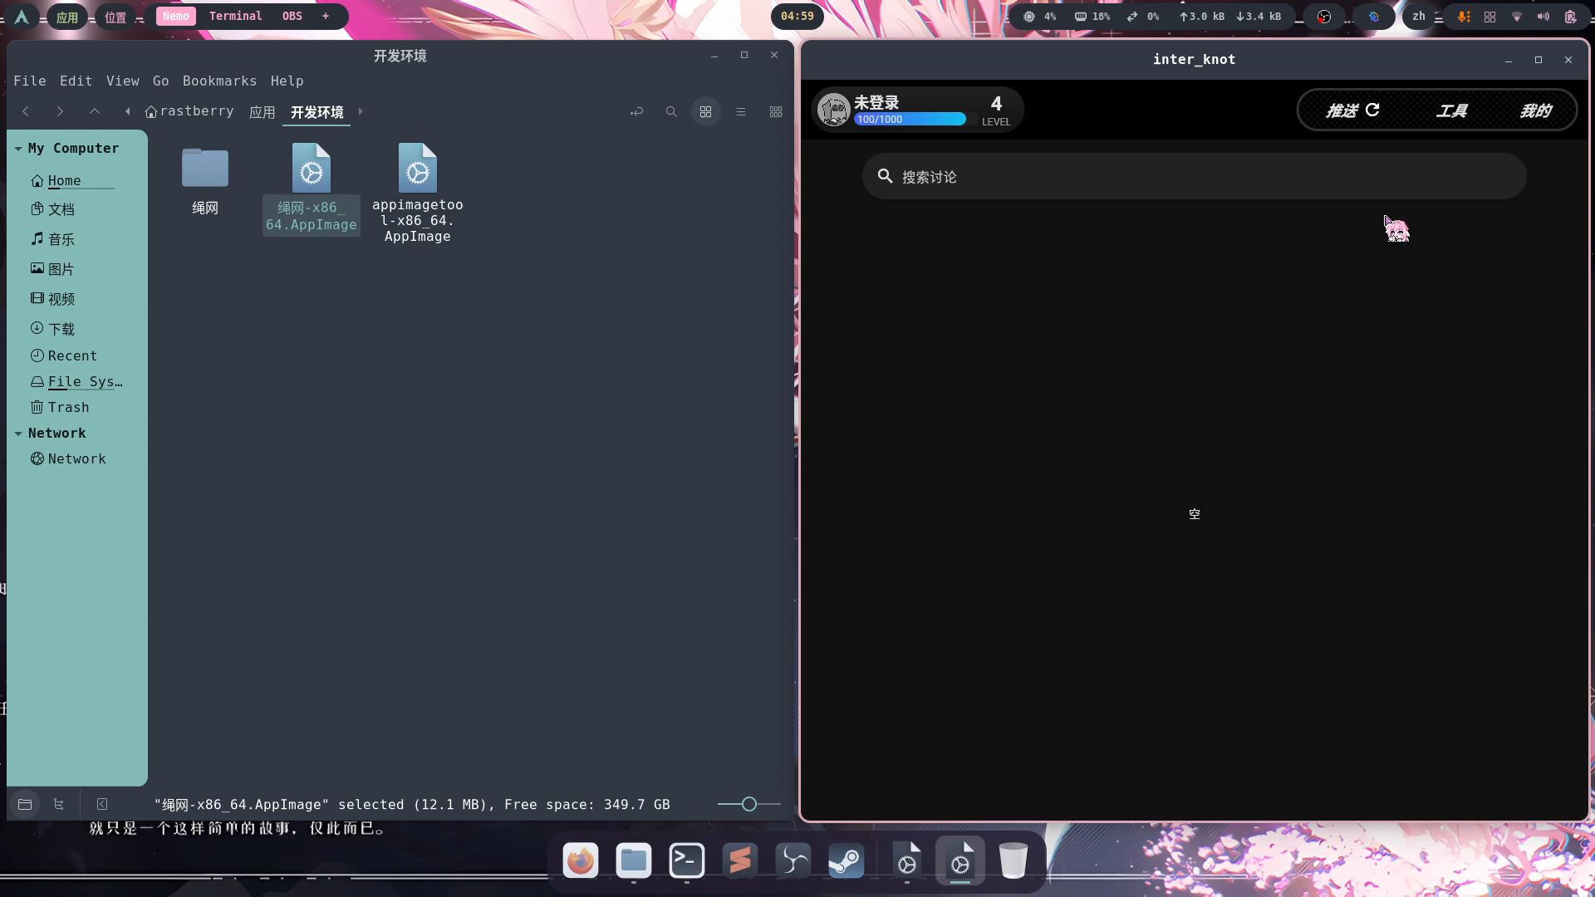Click the 工具 button in inter_knot
Viewport: 1595px width, 897px height.
(1451, 110)
